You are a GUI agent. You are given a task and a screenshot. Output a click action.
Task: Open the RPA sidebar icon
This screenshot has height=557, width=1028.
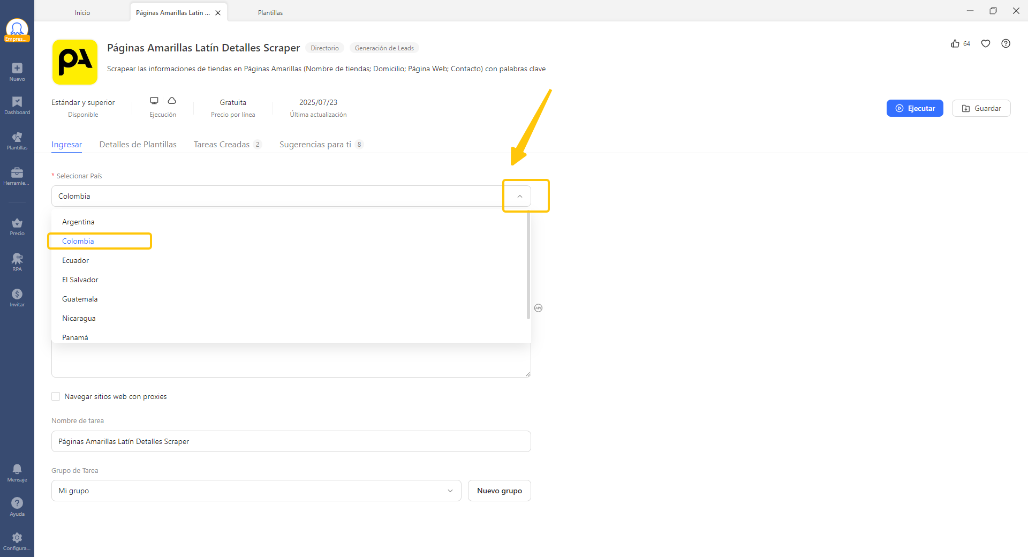(17, 259)
